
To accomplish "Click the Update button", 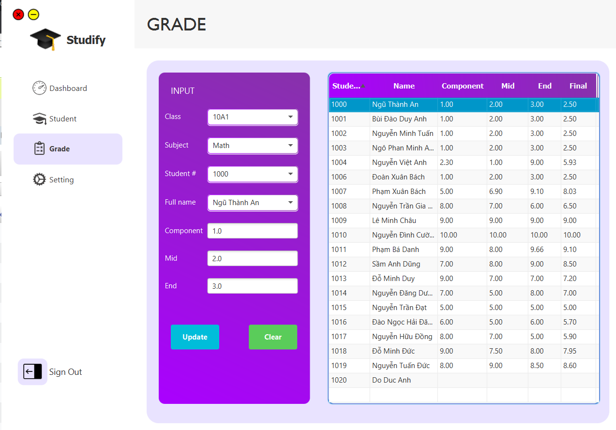I will point(195,337).
